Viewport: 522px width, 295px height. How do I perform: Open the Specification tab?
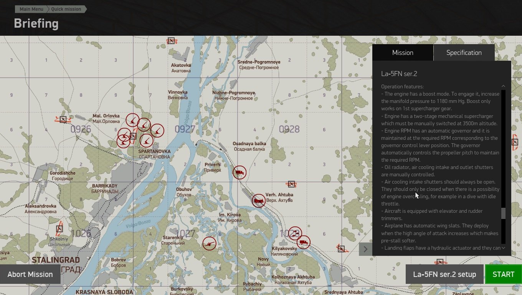[464, 53]
